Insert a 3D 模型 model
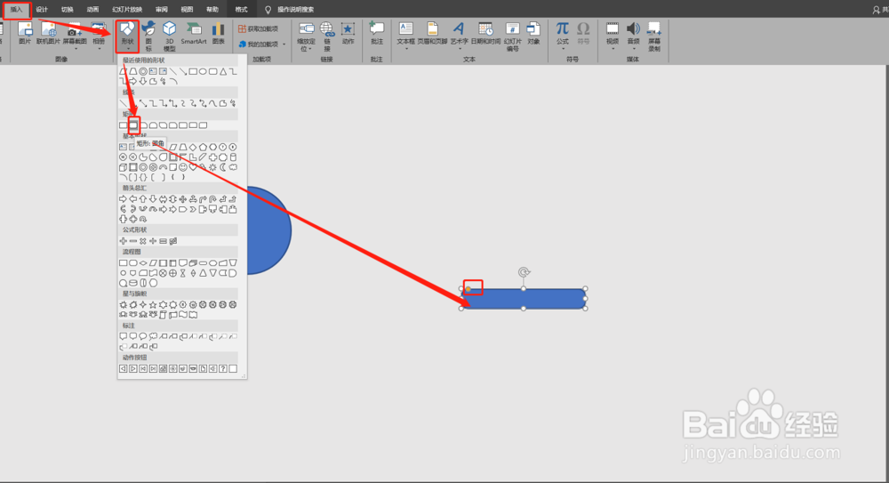The width and height of the screenshot is (889, 483). click(169, 36)
